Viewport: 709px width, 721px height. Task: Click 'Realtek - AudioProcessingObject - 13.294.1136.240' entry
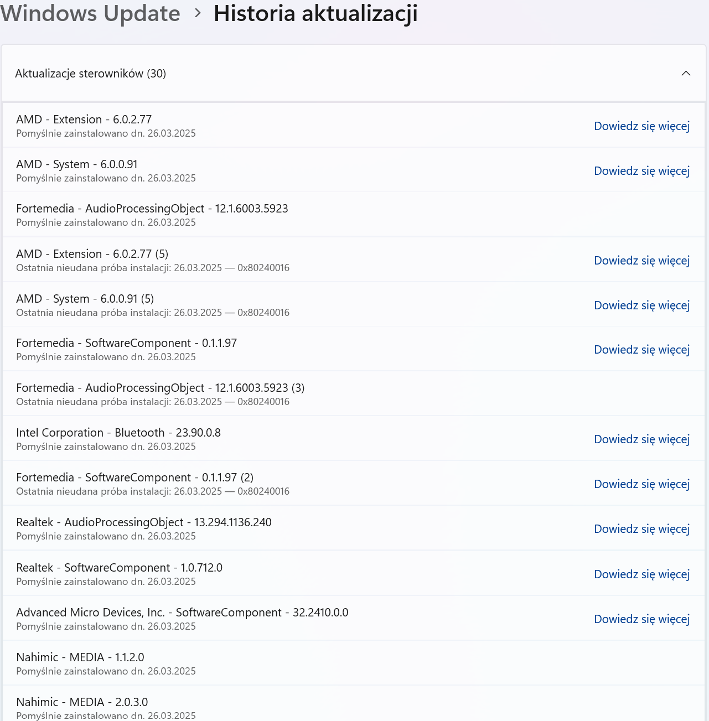point(354,528)
